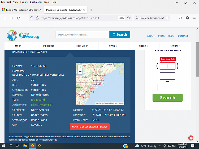Open the Edit menu

9,2
